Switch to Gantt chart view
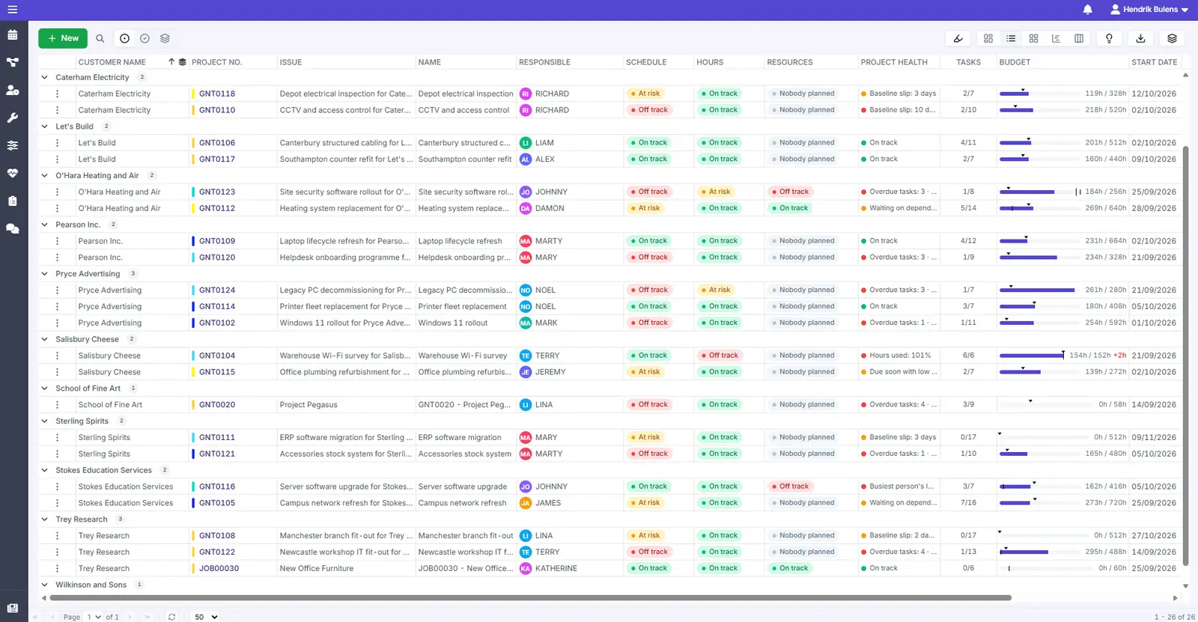The image size is (1198, 622). 1056,38
